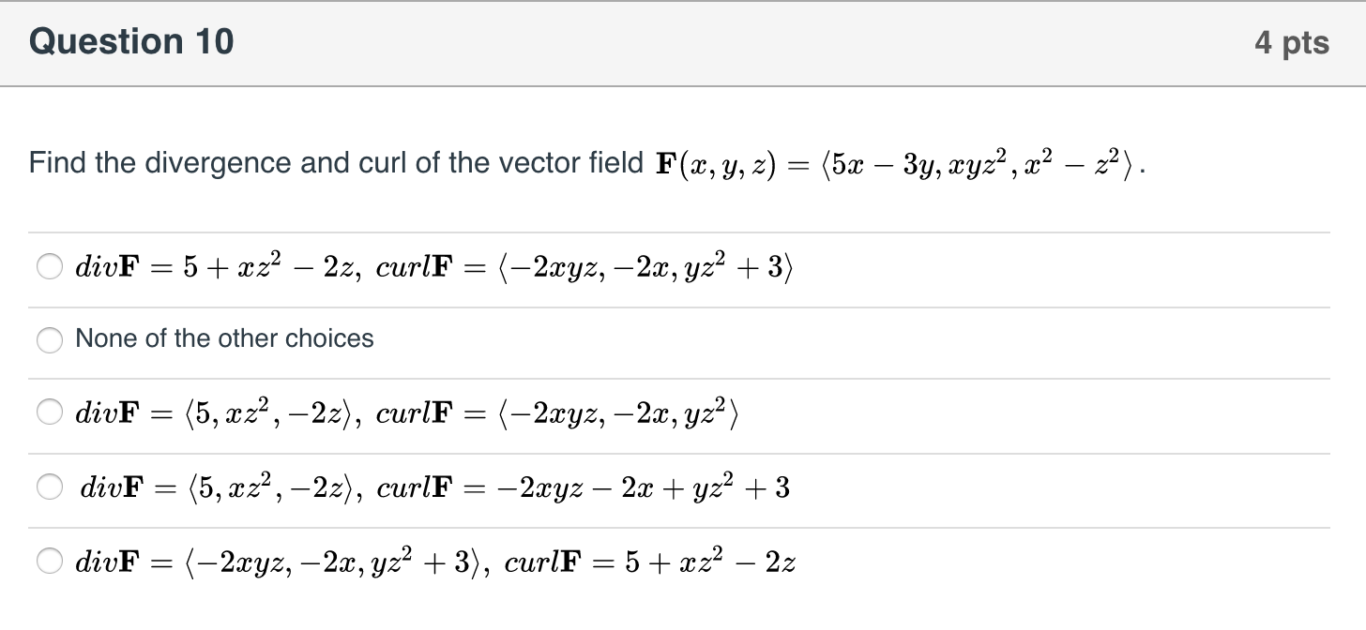Click the 'None of the other choices' text

click(x=223, y=338)
